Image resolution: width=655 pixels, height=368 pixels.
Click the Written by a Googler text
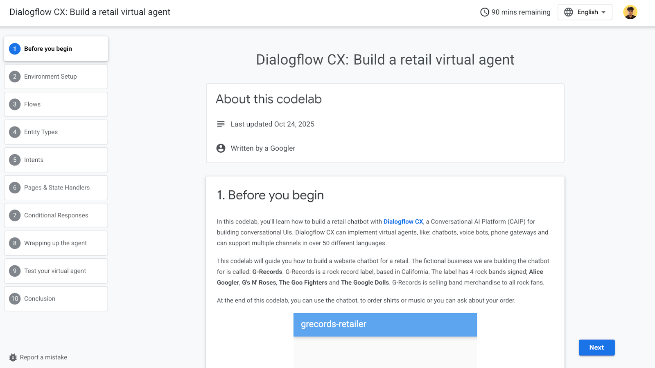(x=263, y=148)
